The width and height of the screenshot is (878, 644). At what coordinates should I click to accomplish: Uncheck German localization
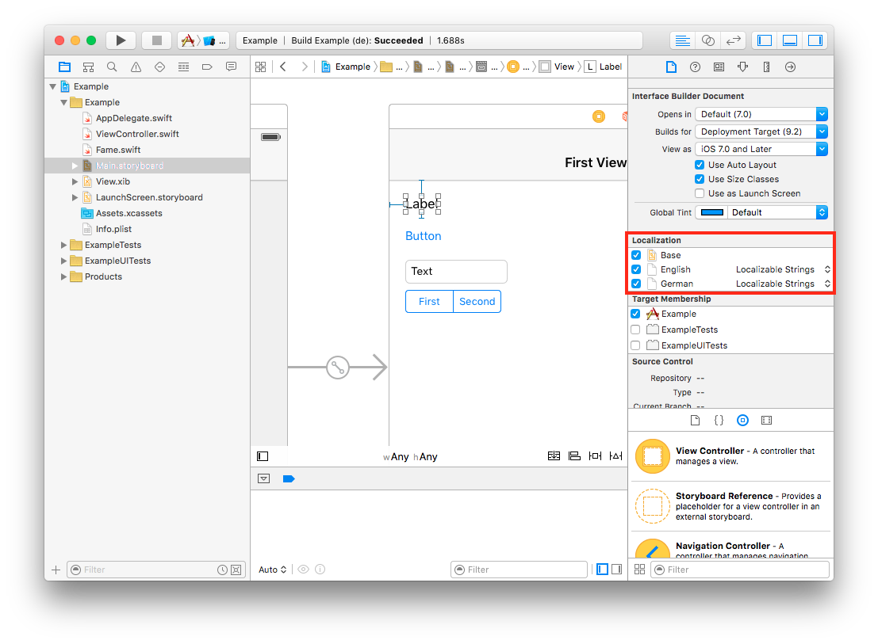(636, 284)
